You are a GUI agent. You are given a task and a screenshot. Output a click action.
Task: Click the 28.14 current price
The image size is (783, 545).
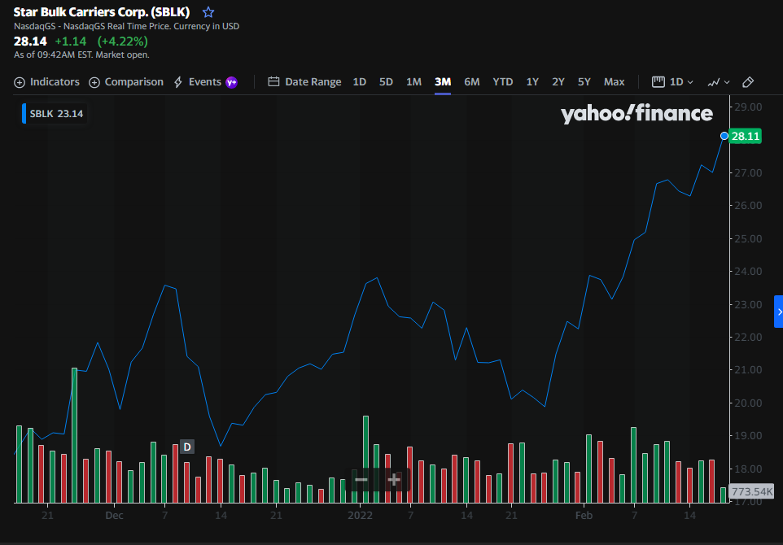coord(30,41)
